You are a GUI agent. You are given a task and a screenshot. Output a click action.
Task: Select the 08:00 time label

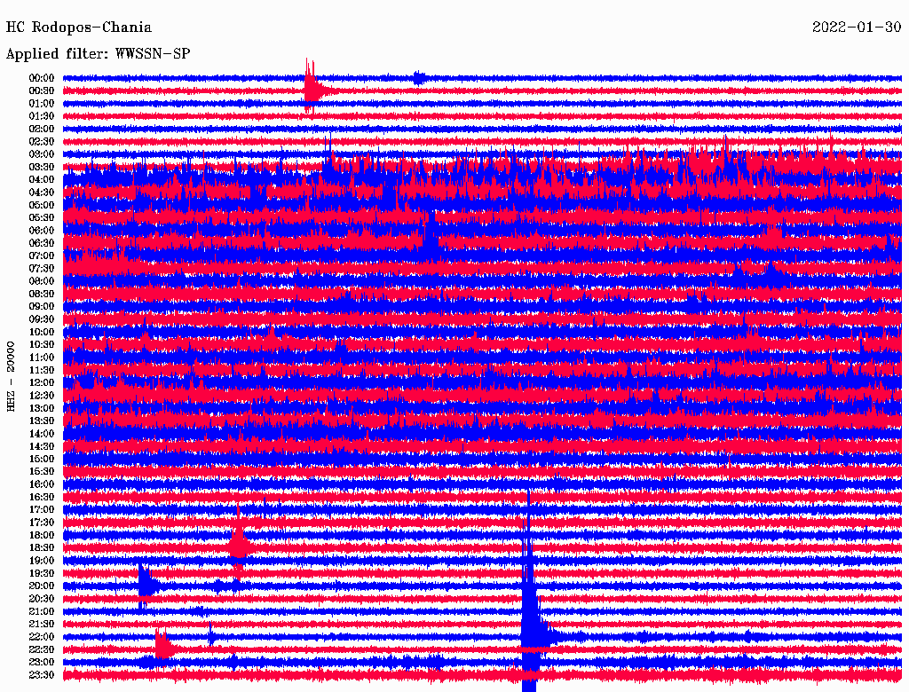[41, 281]
